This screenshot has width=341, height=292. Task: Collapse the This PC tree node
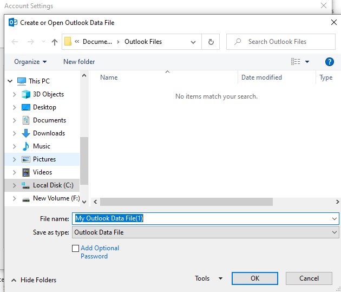pos(10,81)
